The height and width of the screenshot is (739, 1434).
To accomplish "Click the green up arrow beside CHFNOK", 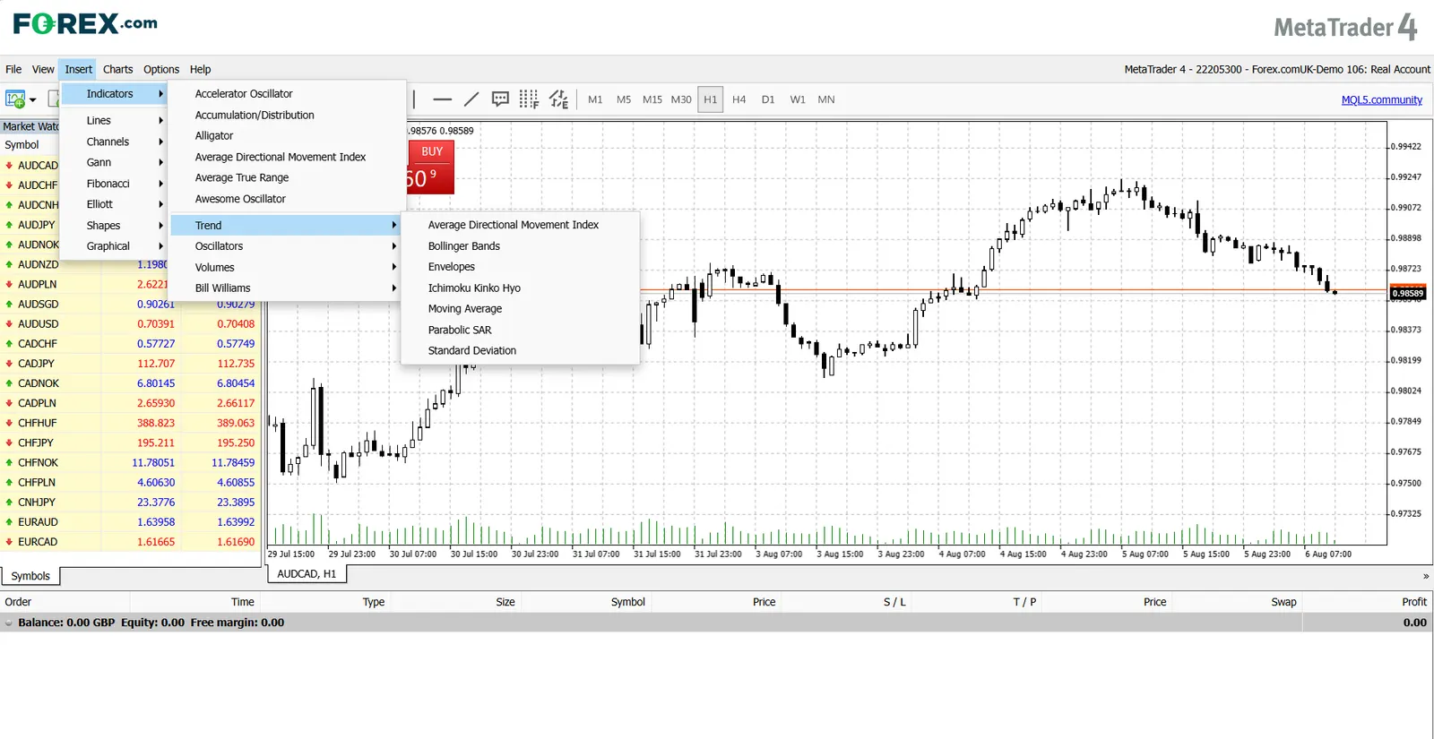I will [9, 463].
